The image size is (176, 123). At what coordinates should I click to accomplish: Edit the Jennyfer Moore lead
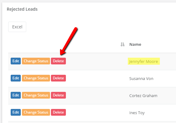pyautogui.click(x=16, y=61)
